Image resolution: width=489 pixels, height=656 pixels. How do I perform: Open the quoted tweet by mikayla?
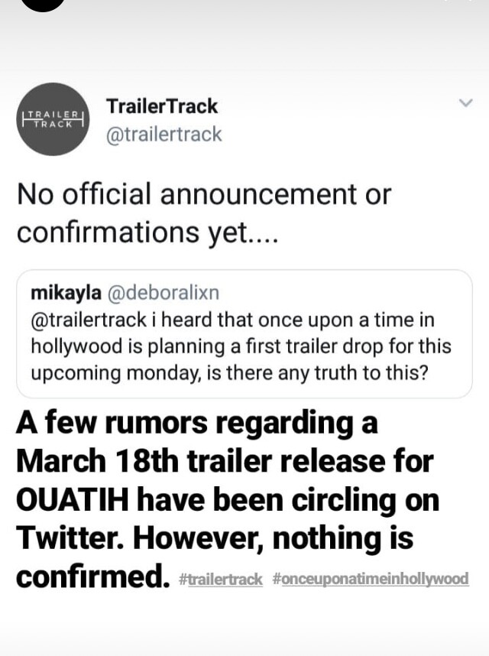pyautogui.click(x=244, y=333)
